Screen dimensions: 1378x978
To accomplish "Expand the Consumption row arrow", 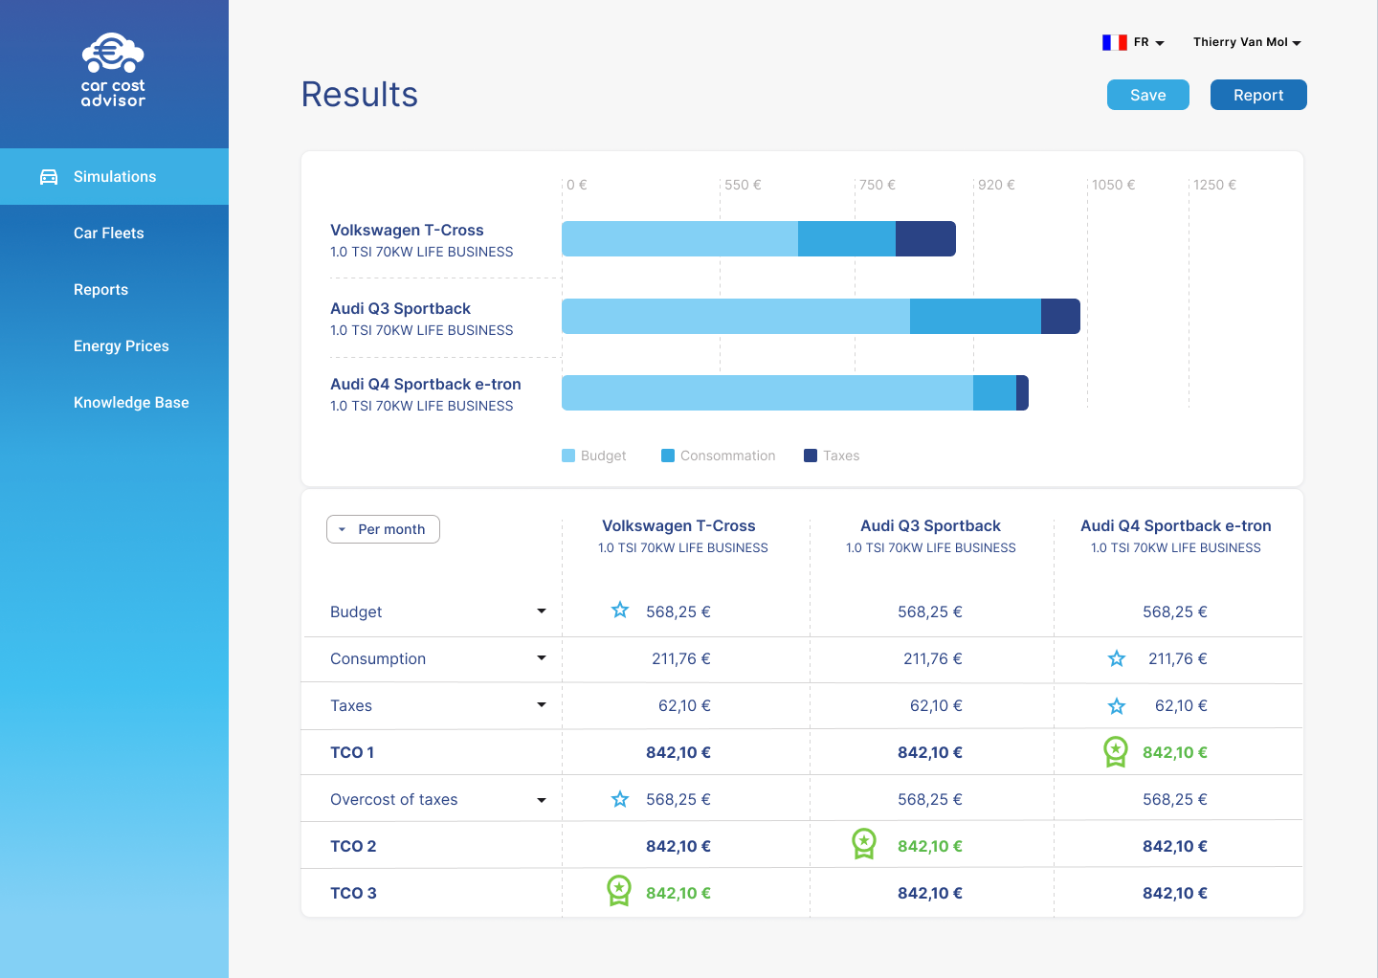I will coord(542,657).
